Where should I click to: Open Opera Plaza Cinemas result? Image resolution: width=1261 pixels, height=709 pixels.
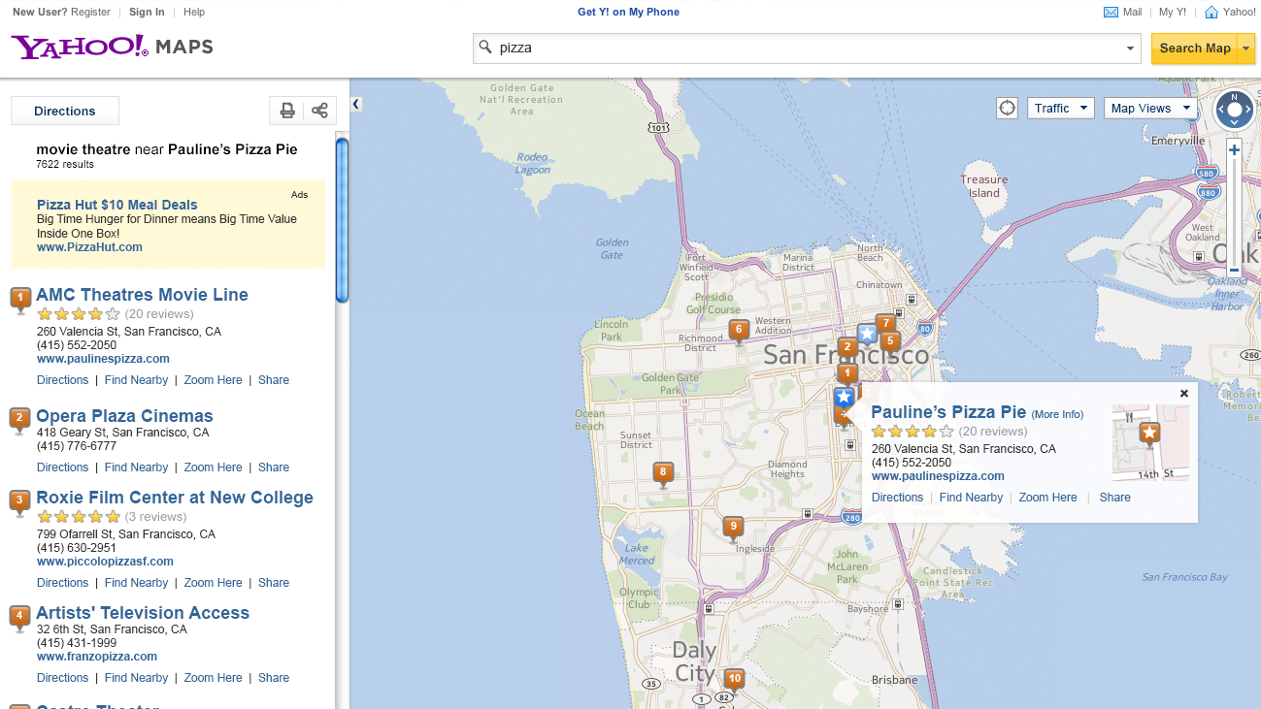[x=124, y=416]
